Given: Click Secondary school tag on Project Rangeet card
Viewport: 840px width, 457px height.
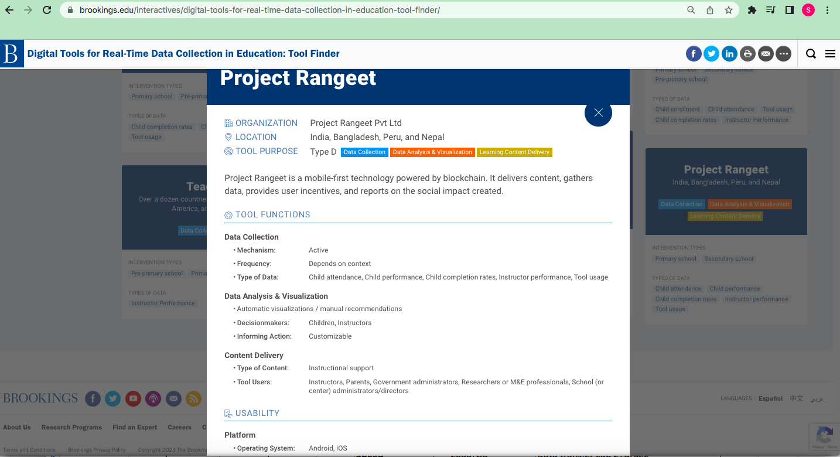Looking at the screenshot, I should coord(729,258).
